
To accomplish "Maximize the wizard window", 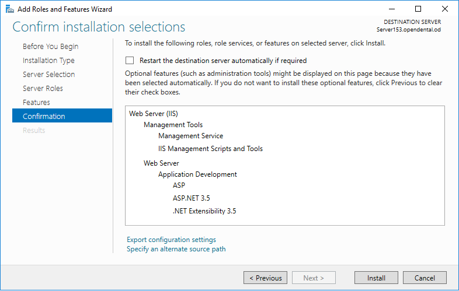I will click(418, 9).
